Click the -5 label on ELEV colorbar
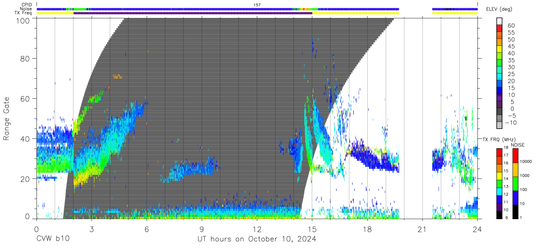This screenshot has width=537, height=248. pyautogui.click(x=511, y=115)
